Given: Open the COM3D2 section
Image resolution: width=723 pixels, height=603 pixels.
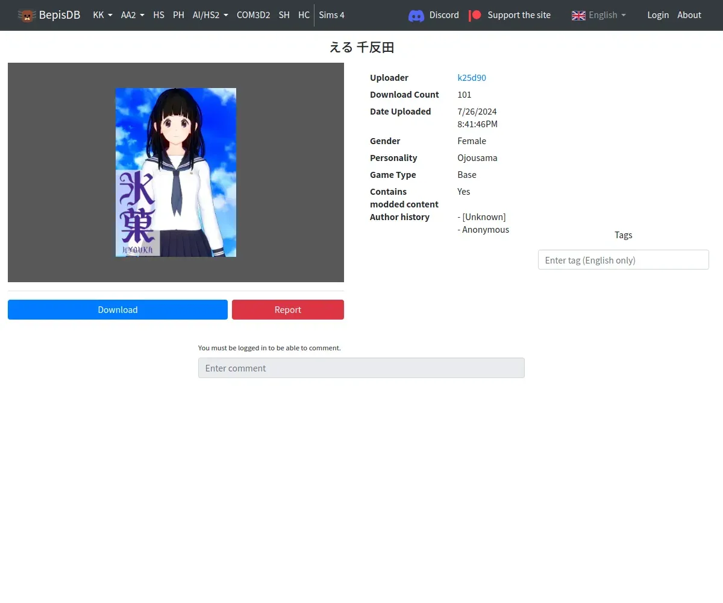Looking at the screenshot, I should point(253,15).
